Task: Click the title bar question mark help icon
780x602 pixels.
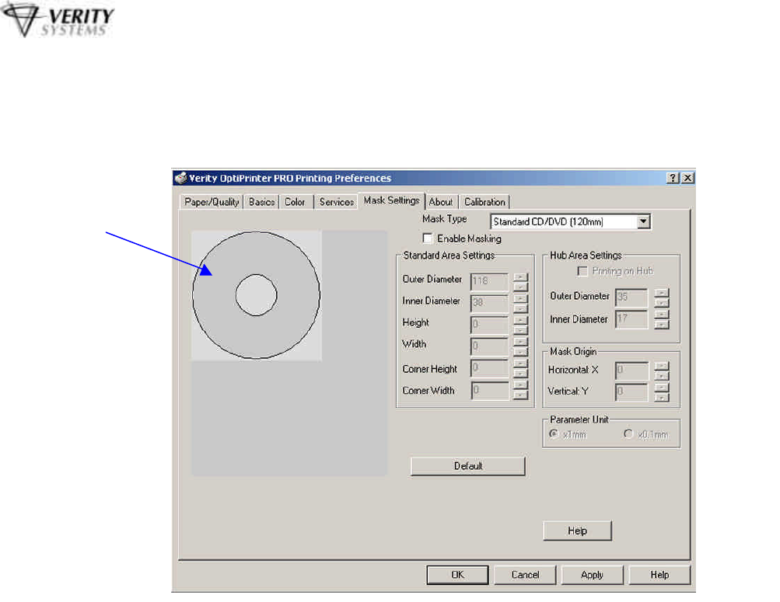Action: coord(673,179)
